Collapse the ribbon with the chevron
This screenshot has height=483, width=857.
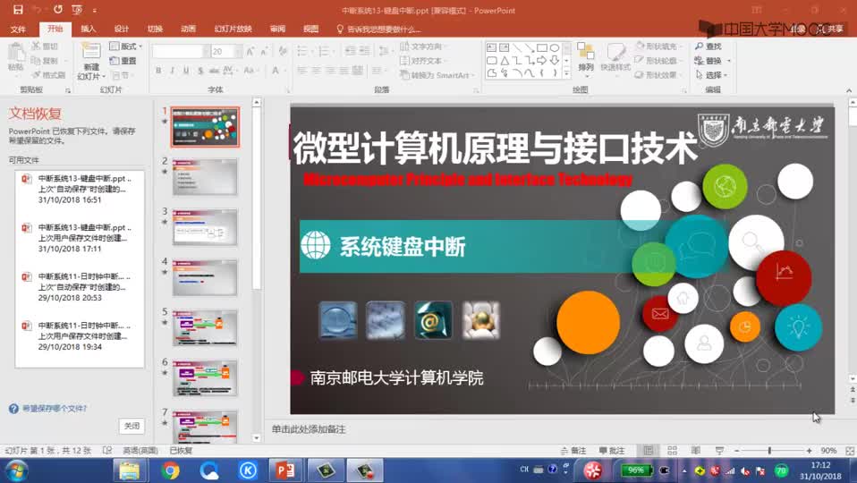tap(849, 90)
